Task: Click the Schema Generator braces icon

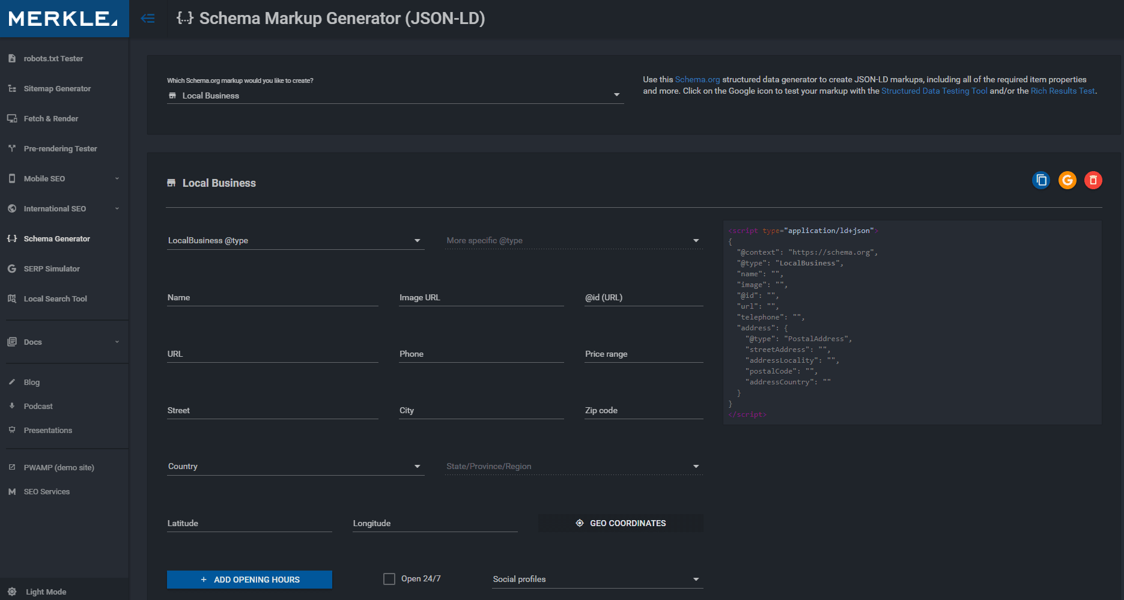Action: 12,238
